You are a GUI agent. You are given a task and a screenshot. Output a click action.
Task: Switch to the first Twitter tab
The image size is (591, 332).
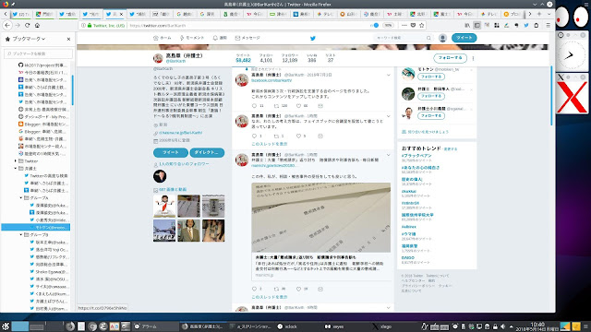(x=21, y=14)
